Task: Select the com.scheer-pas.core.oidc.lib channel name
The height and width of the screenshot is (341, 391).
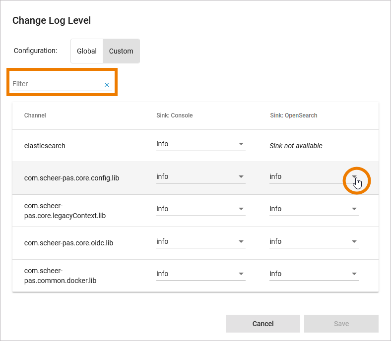Action: point(68,243)
